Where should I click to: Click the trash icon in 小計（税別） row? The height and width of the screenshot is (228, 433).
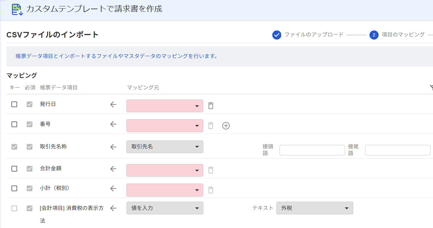211,190
